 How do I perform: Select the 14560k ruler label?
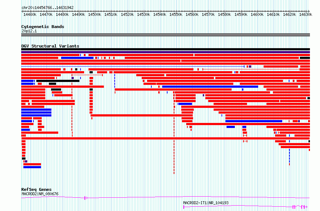tap(192, 14)
